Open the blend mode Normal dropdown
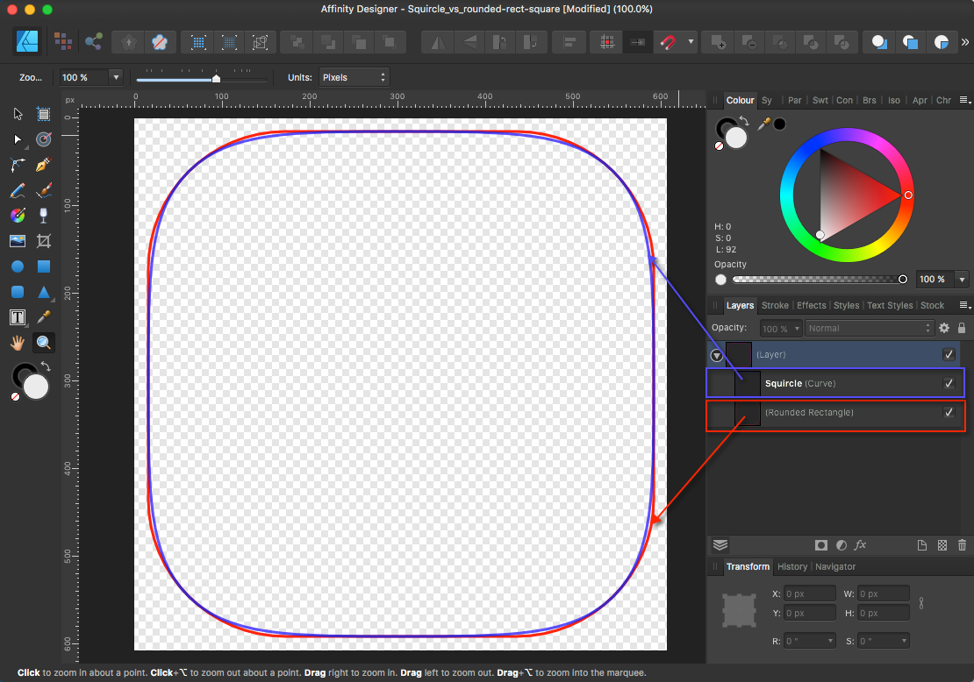Viewport: 974px width, 682px height. click(x=869, y=328)
